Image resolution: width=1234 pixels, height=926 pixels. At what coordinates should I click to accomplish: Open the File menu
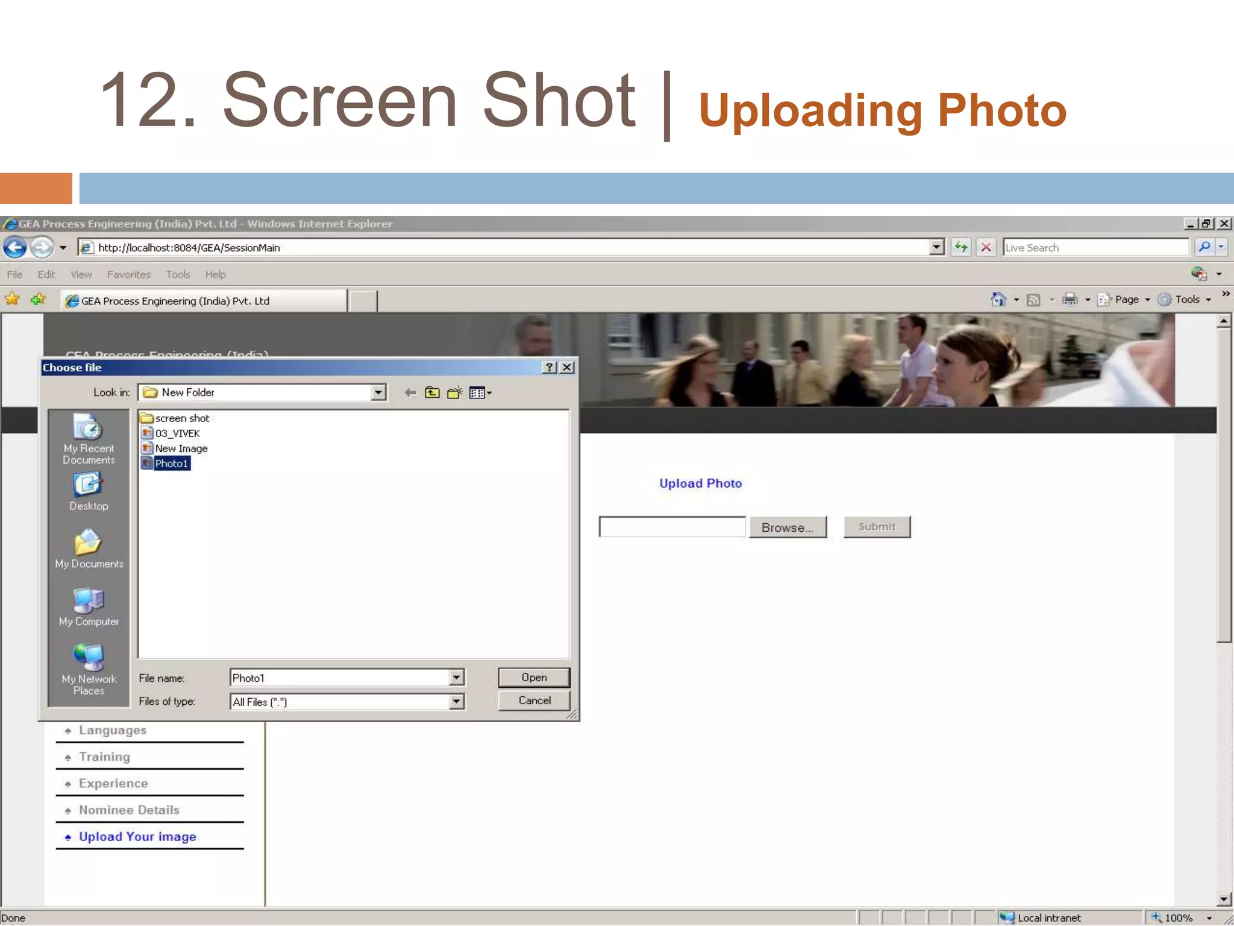14,274
